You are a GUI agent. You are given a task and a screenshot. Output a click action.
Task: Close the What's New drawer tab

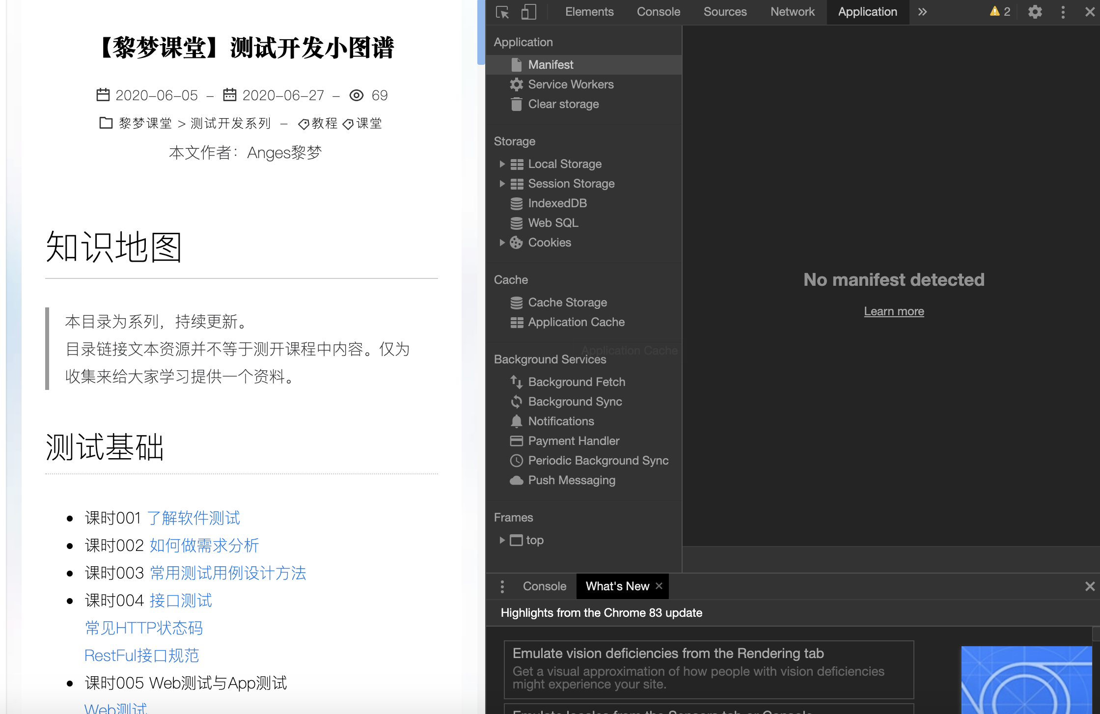click(x=659, y=586)
